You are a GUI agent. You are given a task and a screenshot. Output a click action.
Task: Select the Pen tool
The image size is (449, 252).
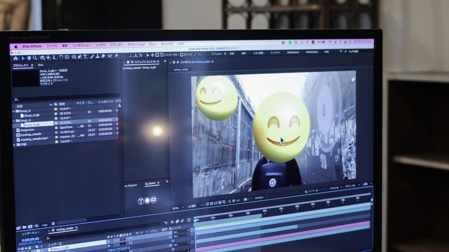tap(80, 57)
